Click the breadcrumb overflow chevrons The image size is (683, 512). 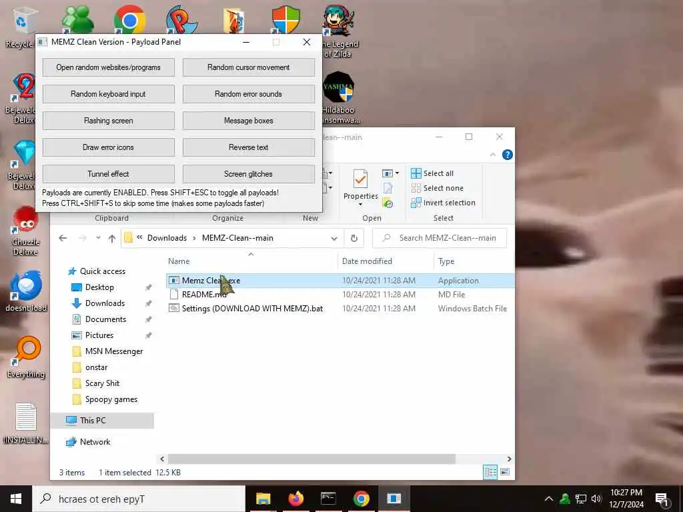point(140,237)
